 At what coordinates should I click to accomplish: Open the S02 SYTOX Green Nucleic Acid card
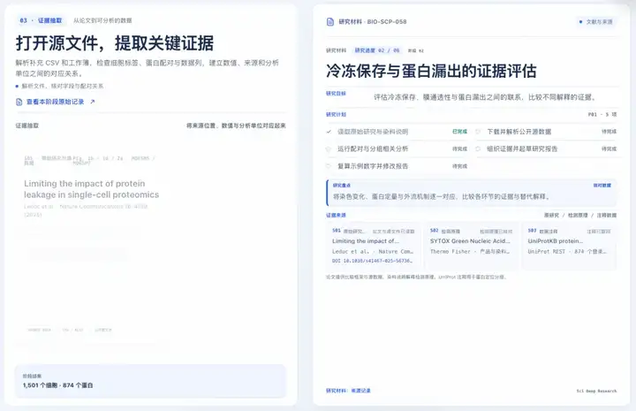coord(471,246)
